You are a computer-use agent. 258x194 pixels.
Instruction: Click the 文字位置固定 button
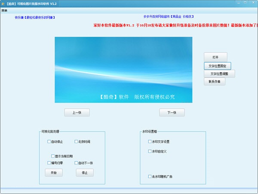point(217,66)
